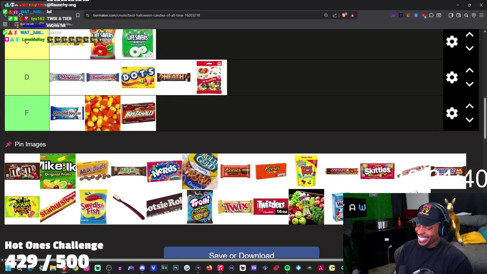Select the Swedish Fish image
This screenshot has height=274, width=487.
click(x=93, y=207)
